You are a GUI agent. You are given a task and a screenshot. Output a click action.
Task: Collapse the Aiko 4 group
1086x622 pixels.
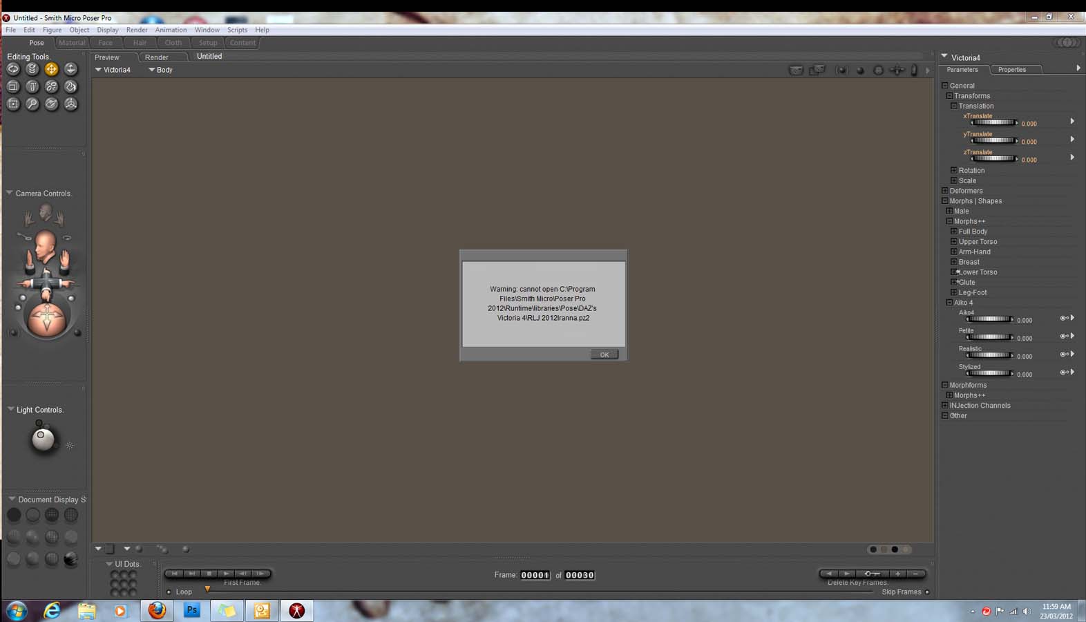click(x=949, y=303)
